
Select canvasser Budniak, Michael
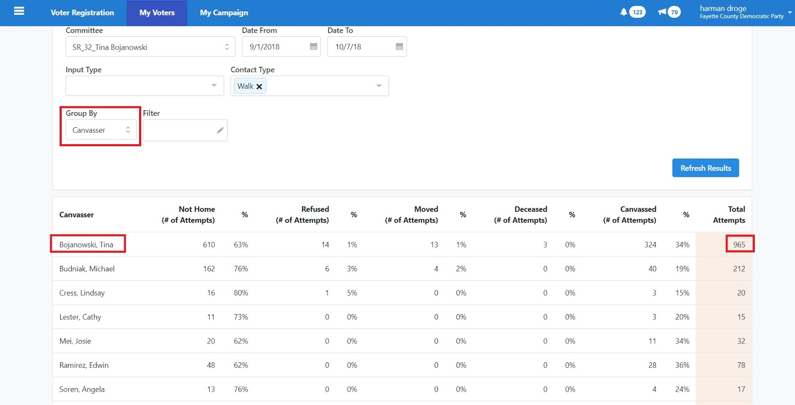click(x=87, y=269)
